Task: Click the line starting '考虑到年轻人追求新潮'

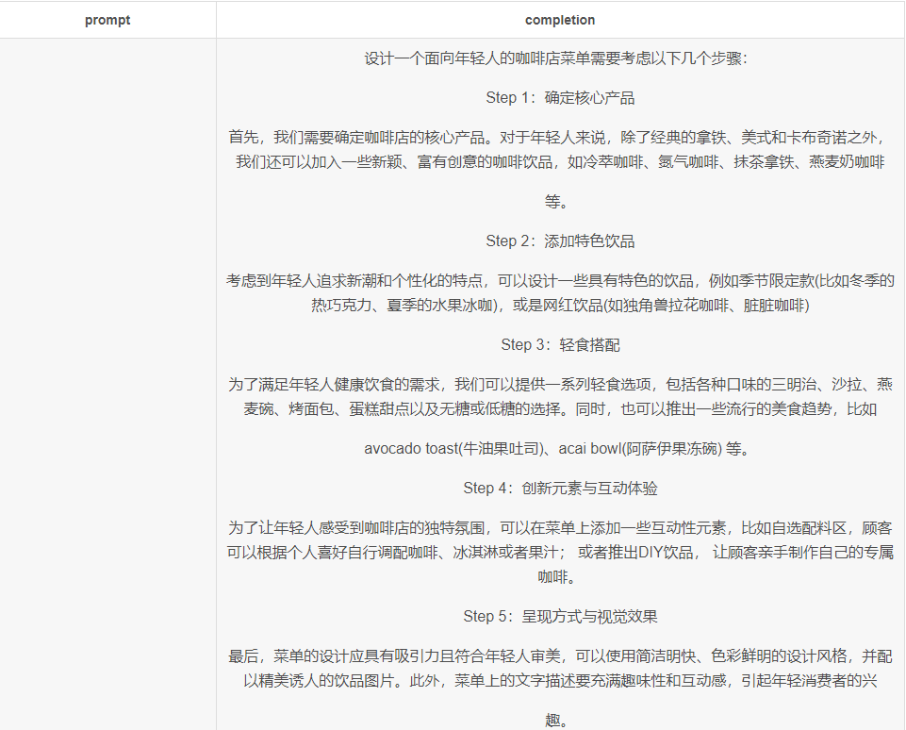Action: point(560,281)
